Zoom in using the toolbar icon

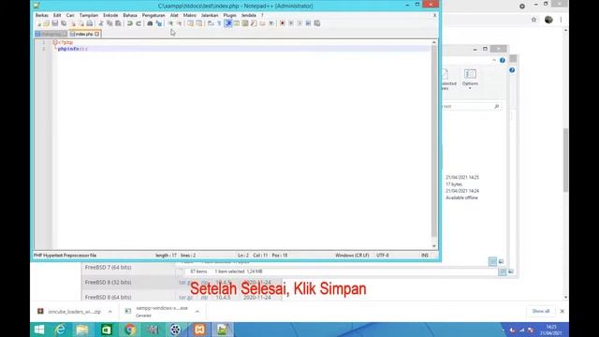coord(170,23)
